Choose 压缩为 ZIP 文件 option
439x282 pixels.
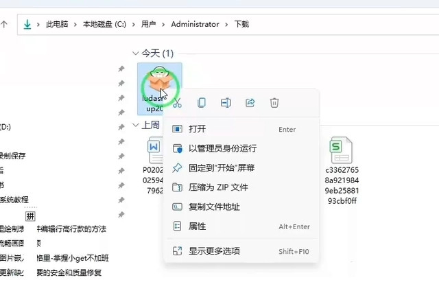pos(241,187)
